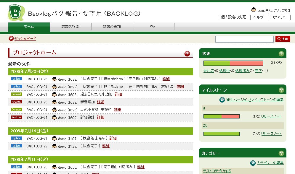This screenshot has height=174, width=295.
Task: Click 発生バージョン/マイルストーンの編集 link
Action: click(x=255, y=100)
